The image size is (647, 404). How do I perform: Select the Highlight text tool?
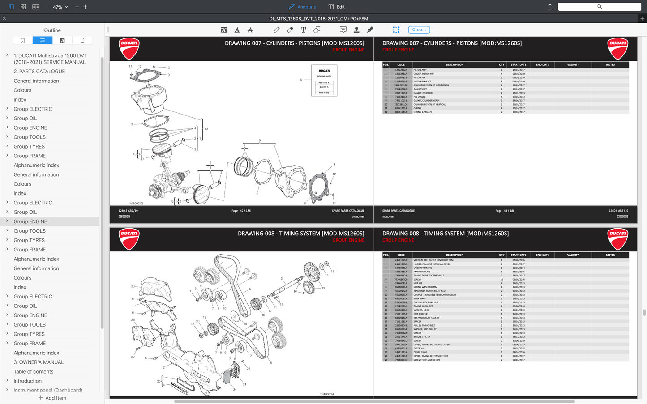pos(223,30)
